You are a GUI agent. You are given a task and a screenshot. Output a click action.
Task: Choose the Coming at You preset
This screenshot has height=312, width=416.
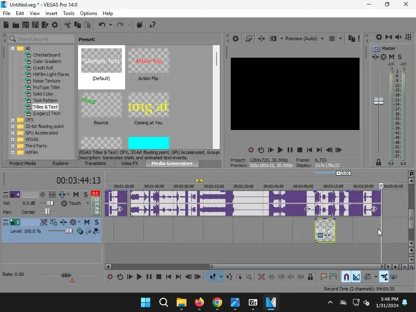[x=148, y=109]
